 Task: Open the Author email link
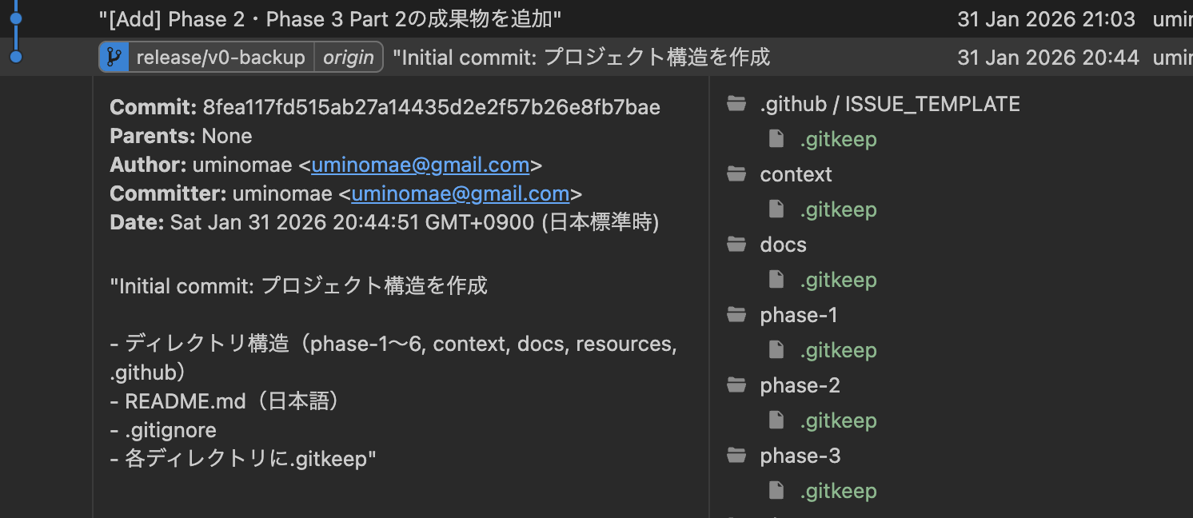tap(421, 165)
